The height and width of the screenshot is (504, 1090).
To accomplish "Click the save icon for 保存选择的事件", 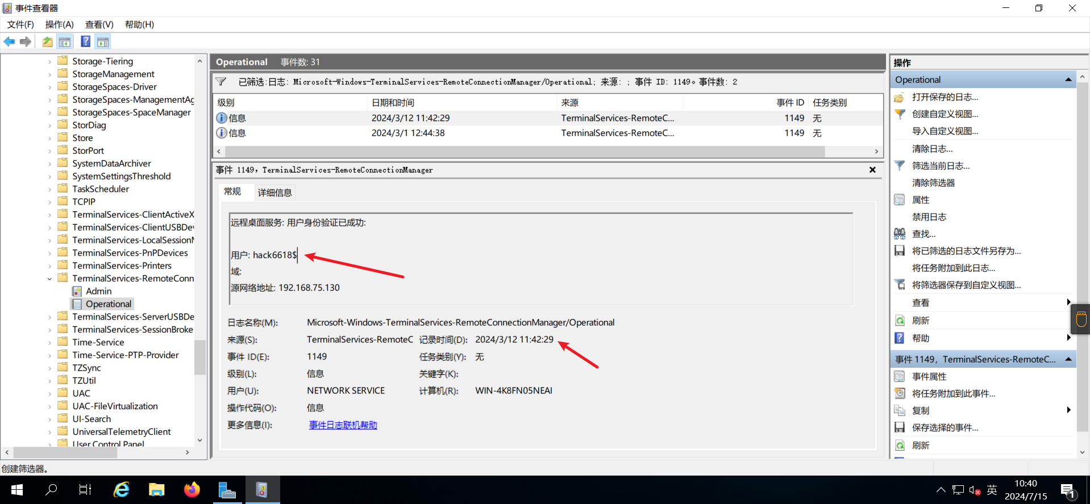I will [x=900, y=427].
